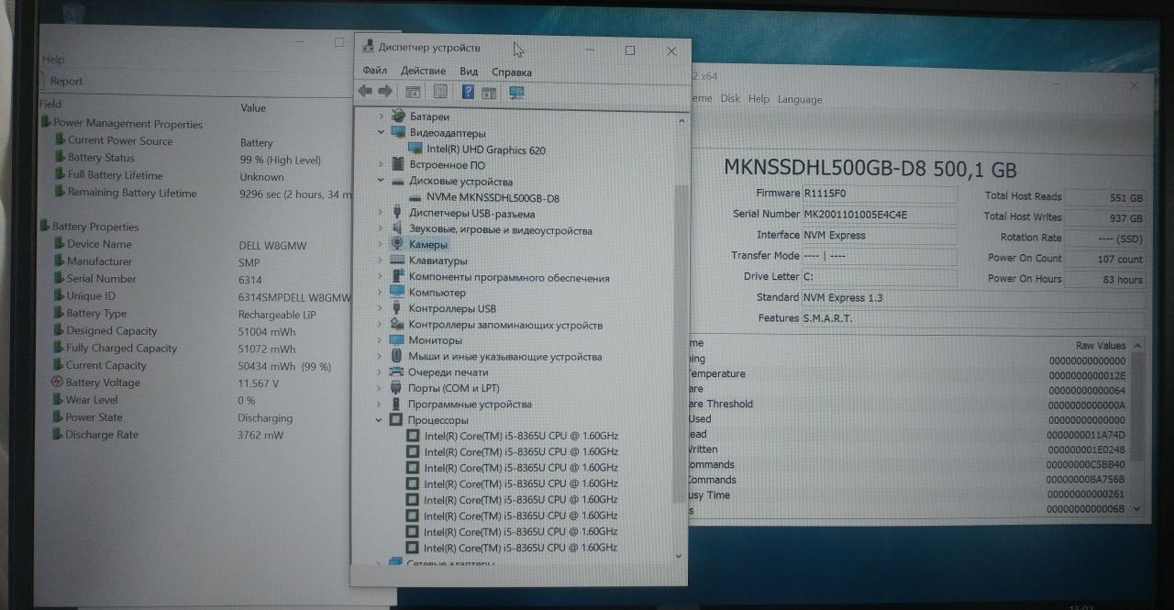Click the Очереди печати printer icon
Viewport: 1174px width, 610px height.
[398, 372]
